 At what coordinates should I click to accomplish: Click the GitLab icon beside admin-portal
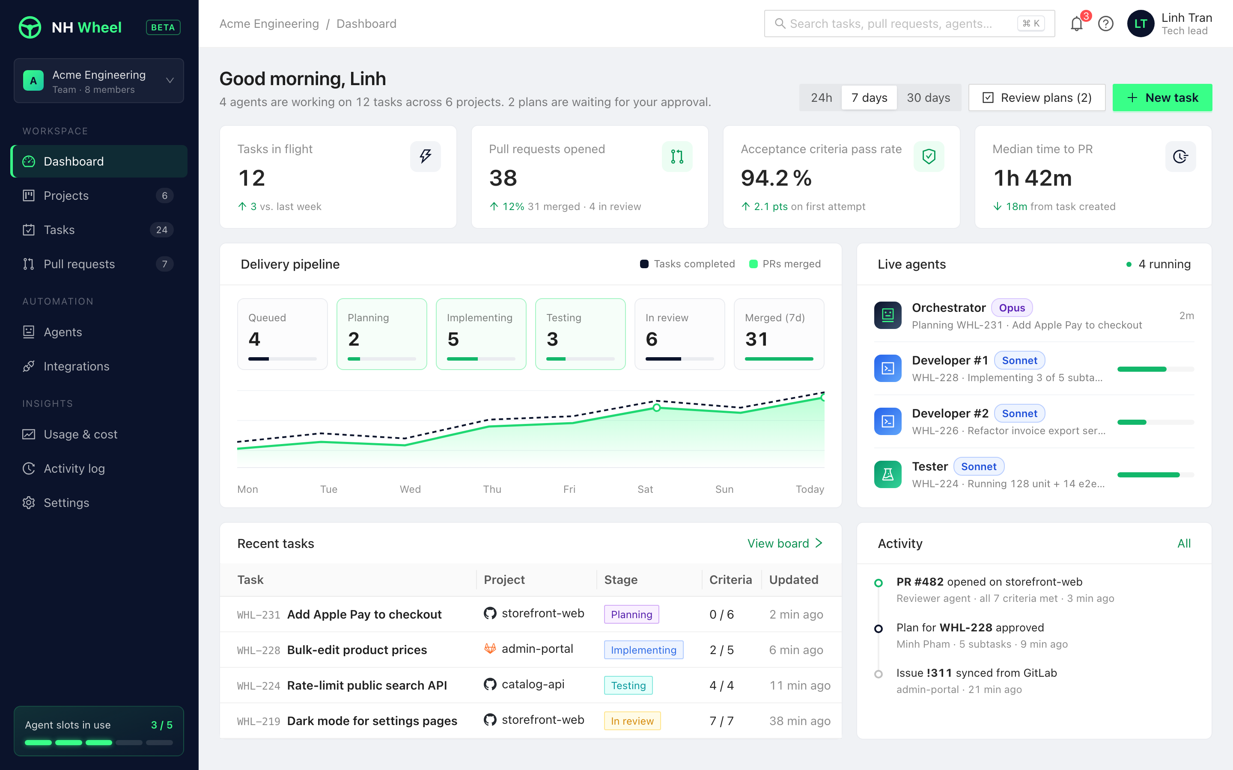click(x=490, y=649)
